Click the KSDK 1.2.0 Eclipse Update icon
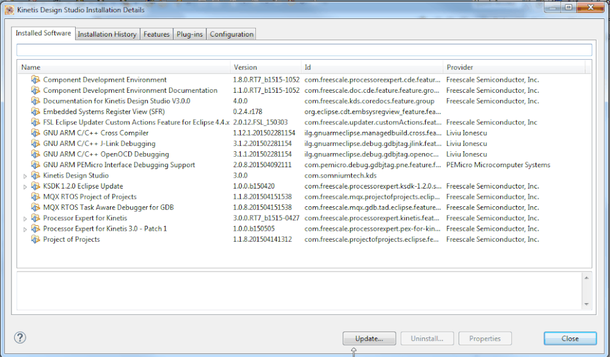The image size is (610, 357). (35, 186)
